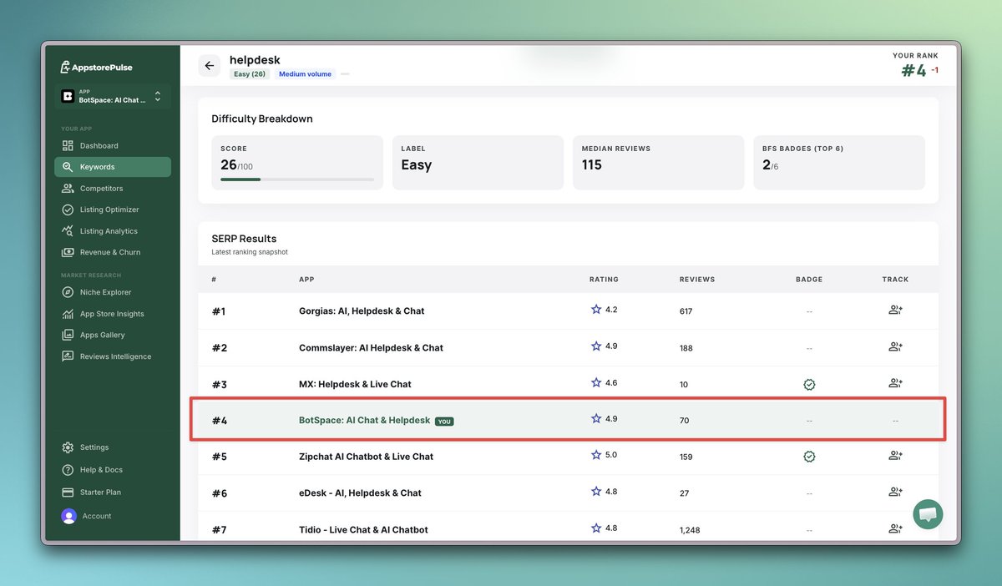
Task: Click the BotSpace app icon in sidebar
Action: [68, 97]
